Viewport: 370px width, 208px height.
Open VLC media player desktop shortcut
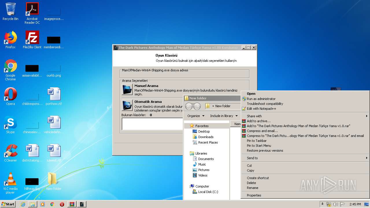(x=10, y=183)
